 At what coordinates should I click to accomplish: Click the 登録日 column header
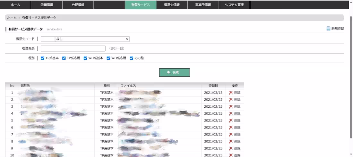click(x=213, y=86)
